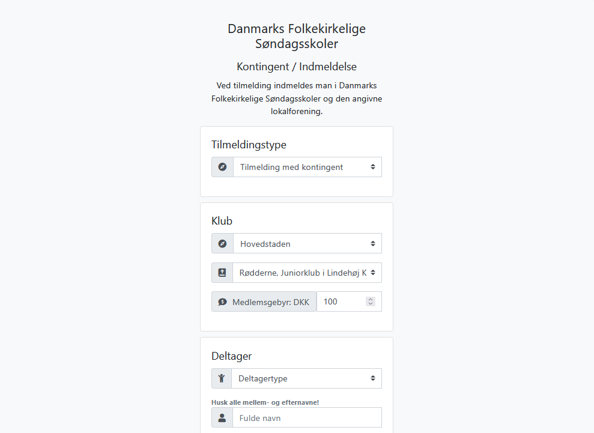Viewport: 594px width, 433px height.
Task: Click the 'Deltager' section heading
Action: (x=231, y=356)
